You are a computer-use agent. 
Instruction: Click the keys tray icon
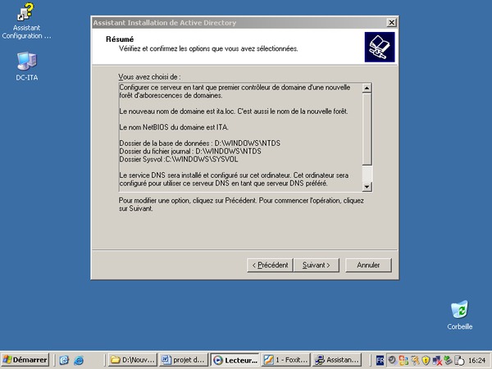[x=415, y=360]
